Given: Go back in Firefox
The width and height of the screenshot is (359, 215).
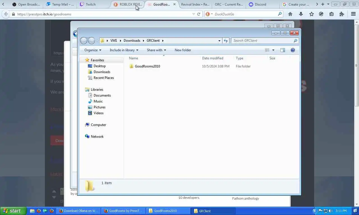Looking at the screenshot, I should [6, 14].
